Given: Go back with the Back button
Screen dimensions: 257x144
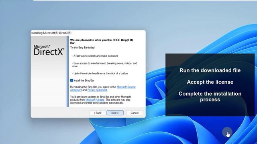Looking at the screenshot, I should tap(98, 113).
